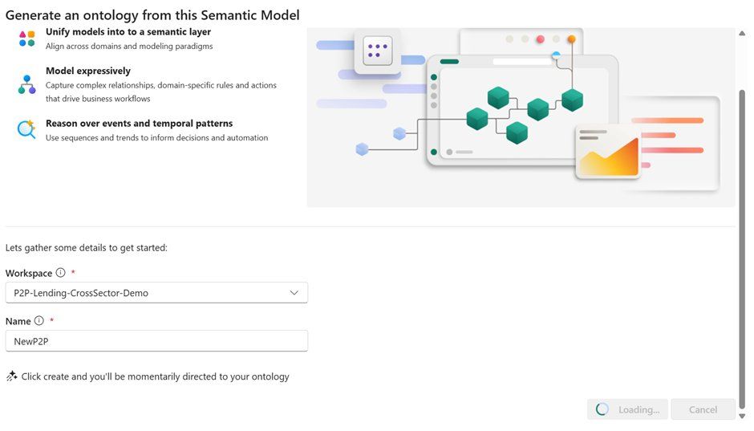
Task: Click the sparkle icon beside create hint
Action: coord(12,376)
